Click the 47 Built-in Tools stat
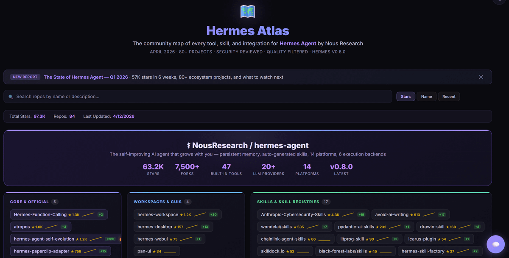Screen dimensions: 509x258 pyautogui.click(x=227, y=169)
